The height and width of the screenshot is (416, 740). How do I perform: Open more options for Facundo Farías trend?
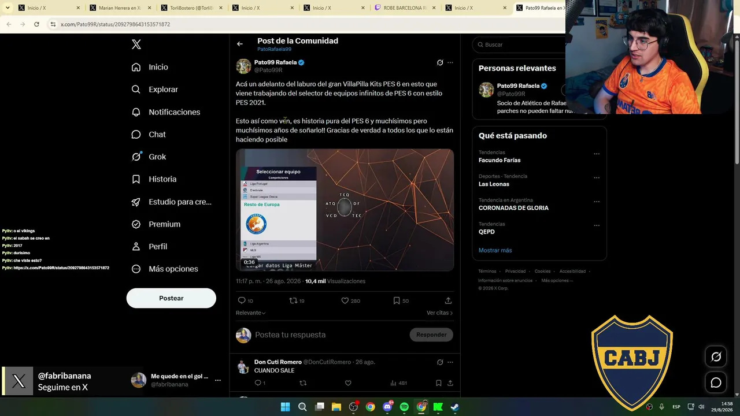[597, 154]
